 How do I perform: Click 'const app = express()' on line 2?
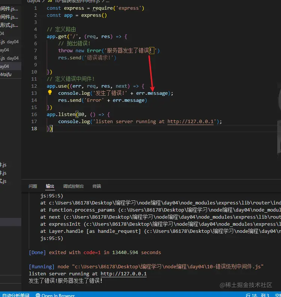click(x=77, y=15)
